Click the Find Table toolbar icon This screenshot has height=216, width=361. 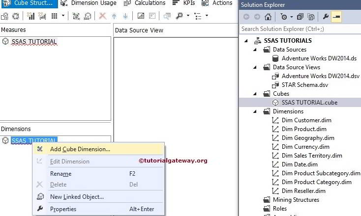click(167, 16)
